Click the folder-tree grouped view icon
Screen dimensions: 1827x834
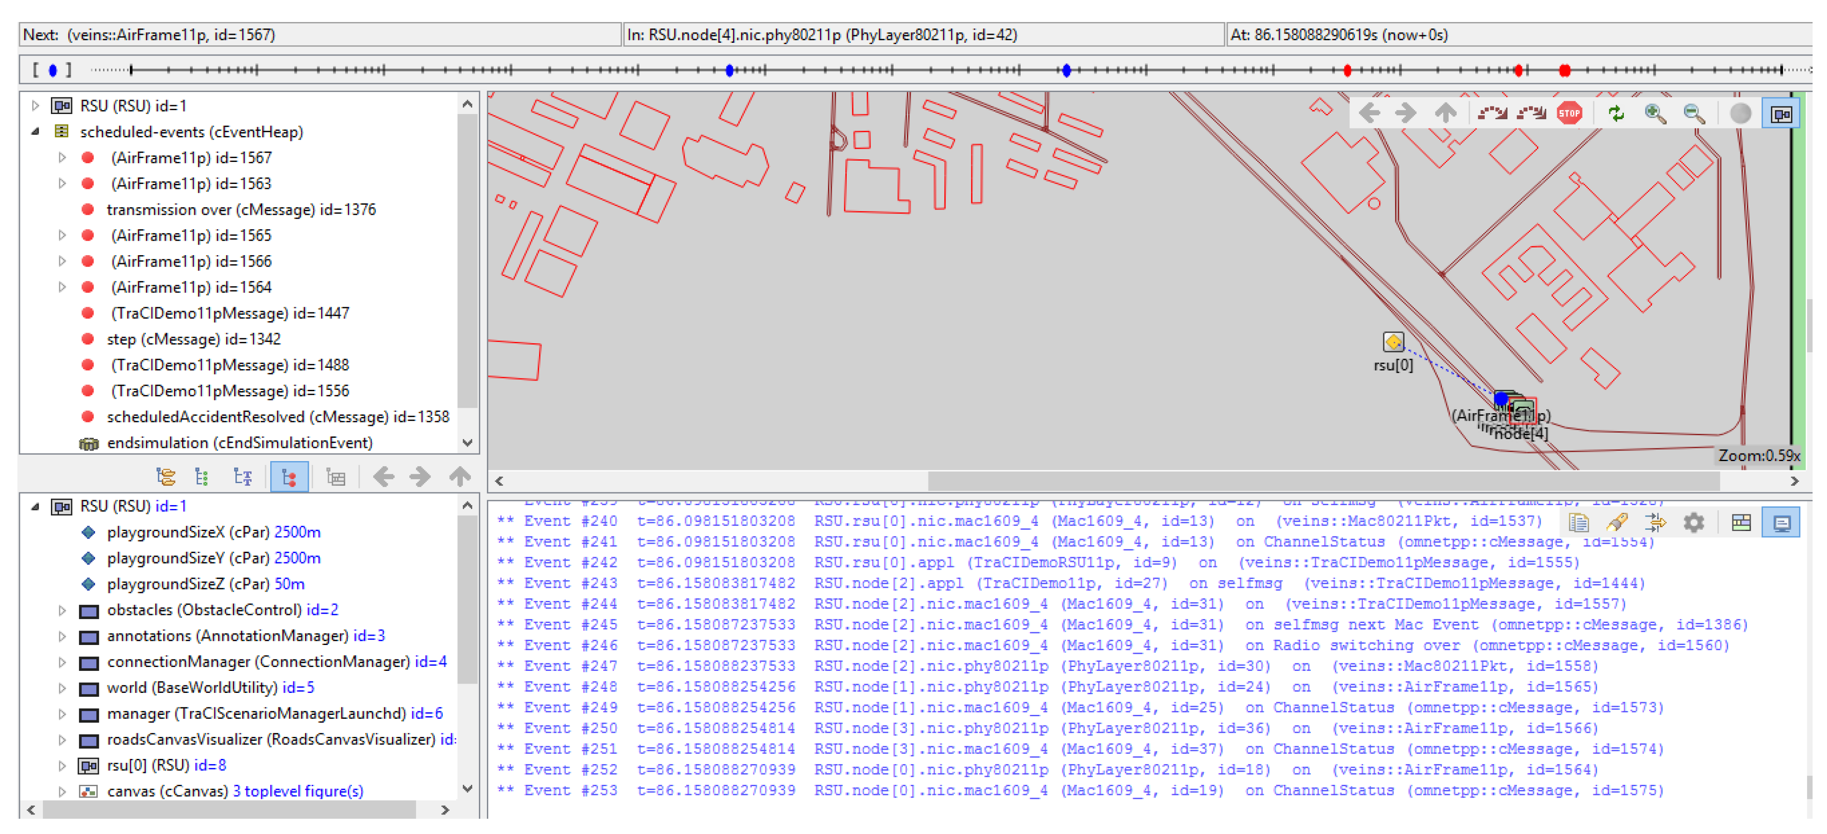(x=165, y=477)
